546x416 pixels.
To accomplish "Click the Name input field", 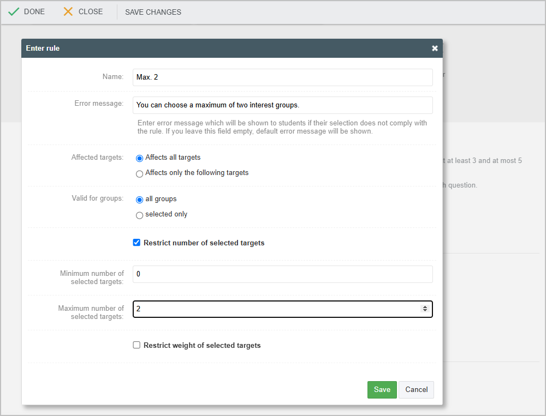I will [282, 77].
